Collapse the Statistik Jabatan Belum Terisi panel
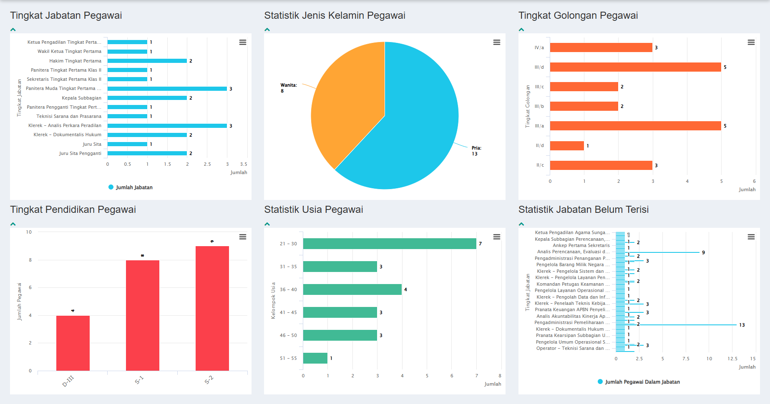The width and height of the screenshot is (770, 404). pos(521,224)
